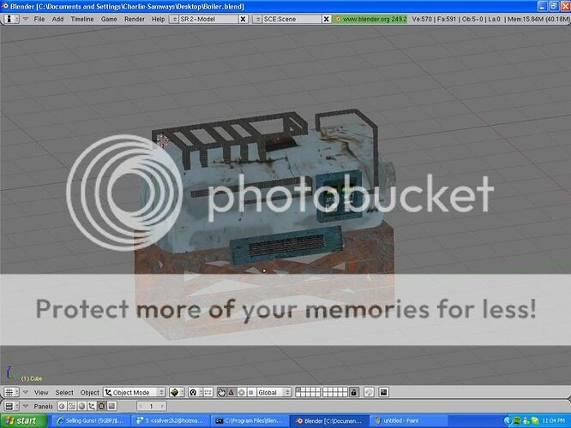Open the www.blender.org 249.2 link
The image size is (571, 428).
point(370,19)
